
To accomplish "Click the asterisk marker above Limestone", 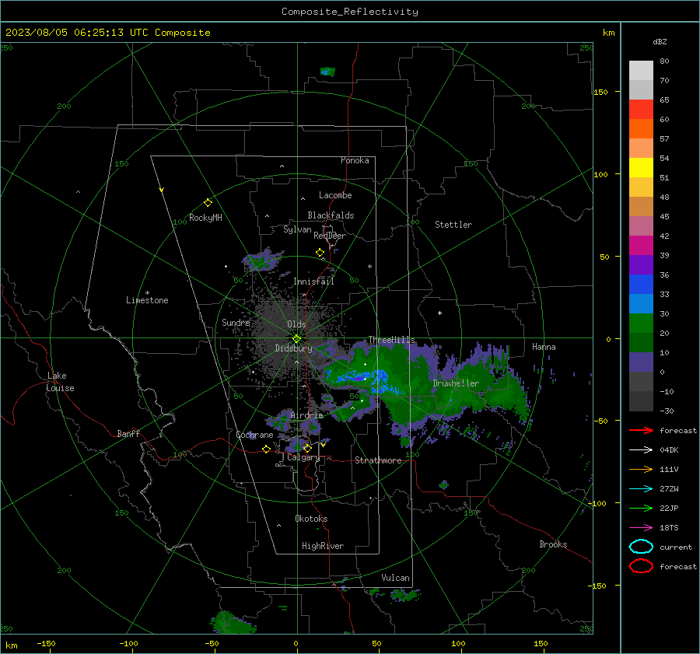I will pos(147,293).
